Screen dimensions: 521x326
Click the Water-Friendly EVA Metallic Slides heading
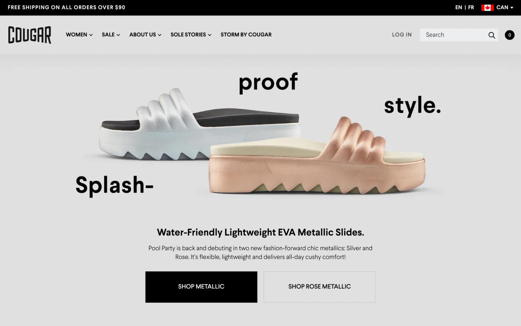click(x=260, y=232)
